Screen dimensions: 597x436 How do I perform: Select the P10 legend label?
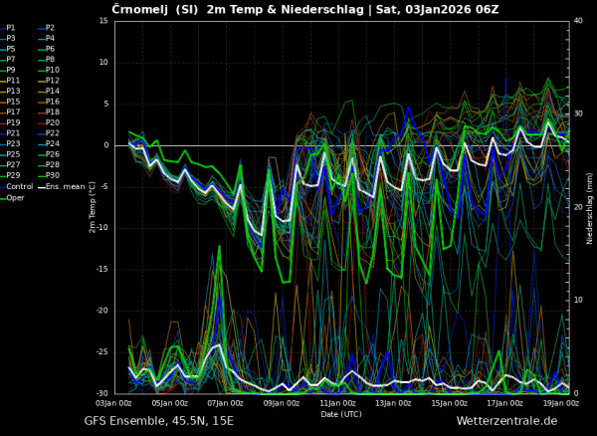pos(49,70)
